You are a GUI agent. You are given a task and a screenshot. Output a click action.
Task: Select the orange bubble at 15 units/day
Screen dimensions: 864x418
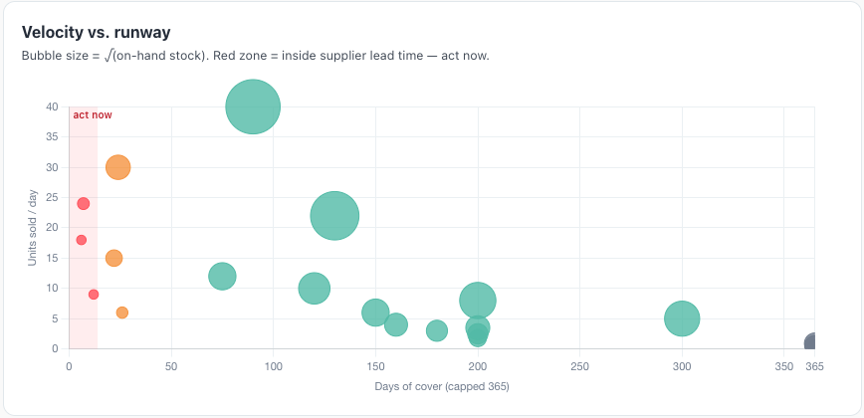[113, 258]
